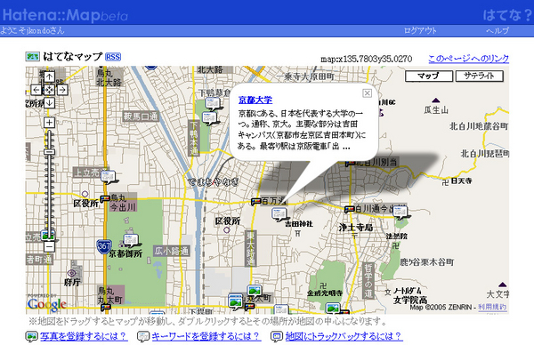Zoom out with the minus button

49,246
